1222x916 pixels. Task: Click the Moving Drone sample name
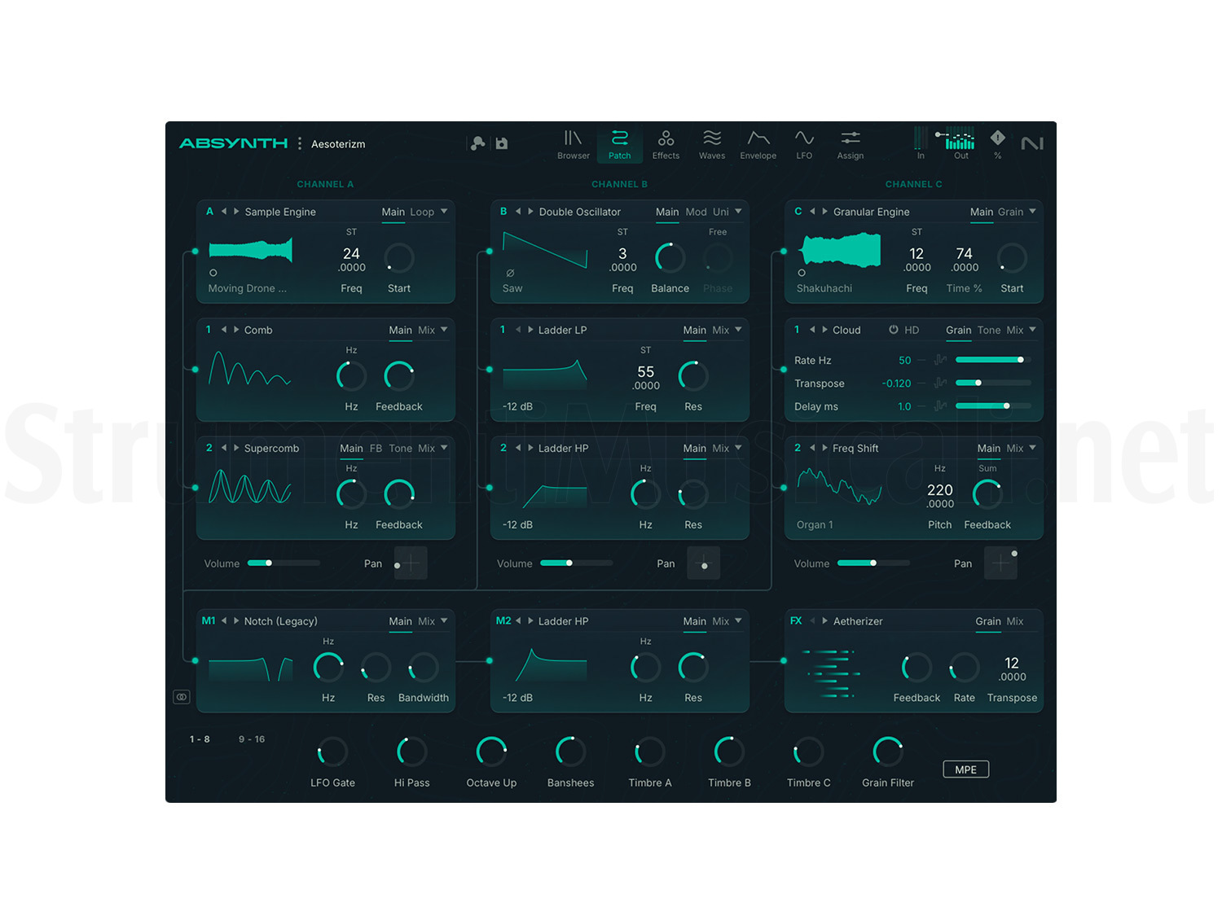[x=248, y=288]
